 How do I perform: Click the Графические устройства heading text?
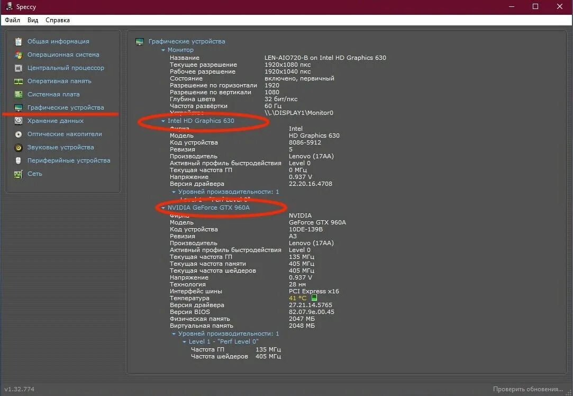click(x=187, y=41)
